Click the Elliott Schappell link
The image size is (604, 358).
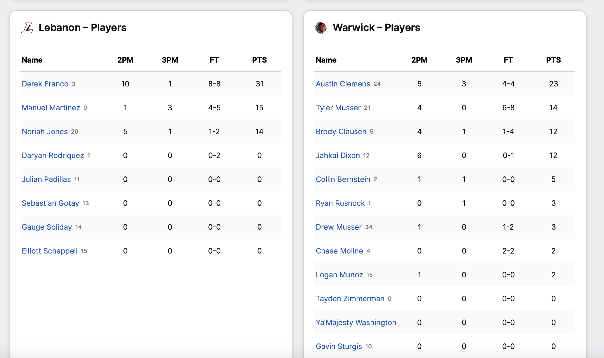[50, 251]
